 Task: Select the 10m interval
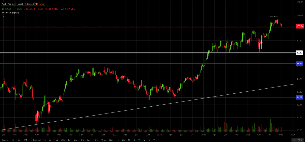pyautogui.click(x=96, y=140)
